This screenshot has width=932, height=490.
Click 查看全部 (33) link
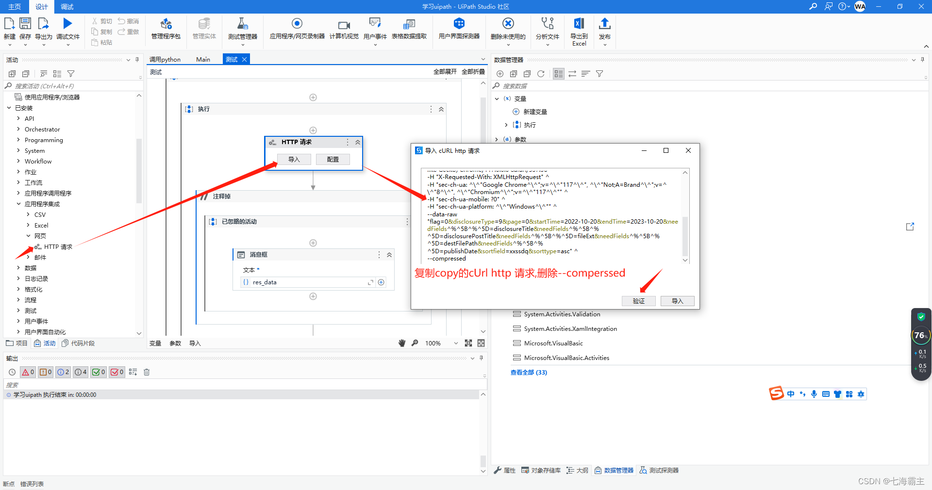(x=529, y=372)
